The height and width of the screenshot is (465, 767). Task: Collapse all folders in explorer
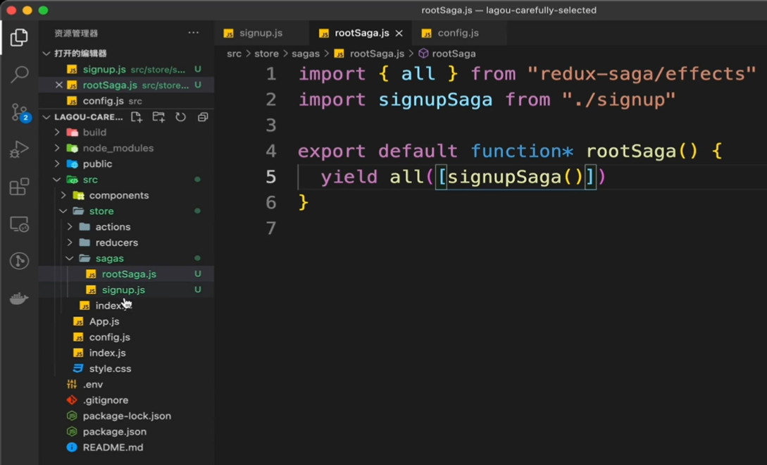[203, 117]
